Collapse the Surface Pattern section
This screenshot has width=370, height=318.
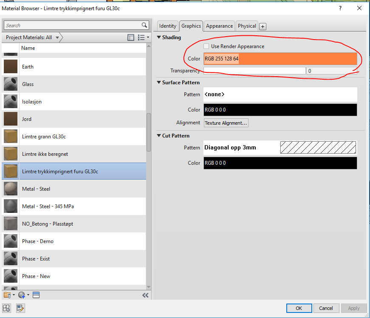tap(159, 82)
